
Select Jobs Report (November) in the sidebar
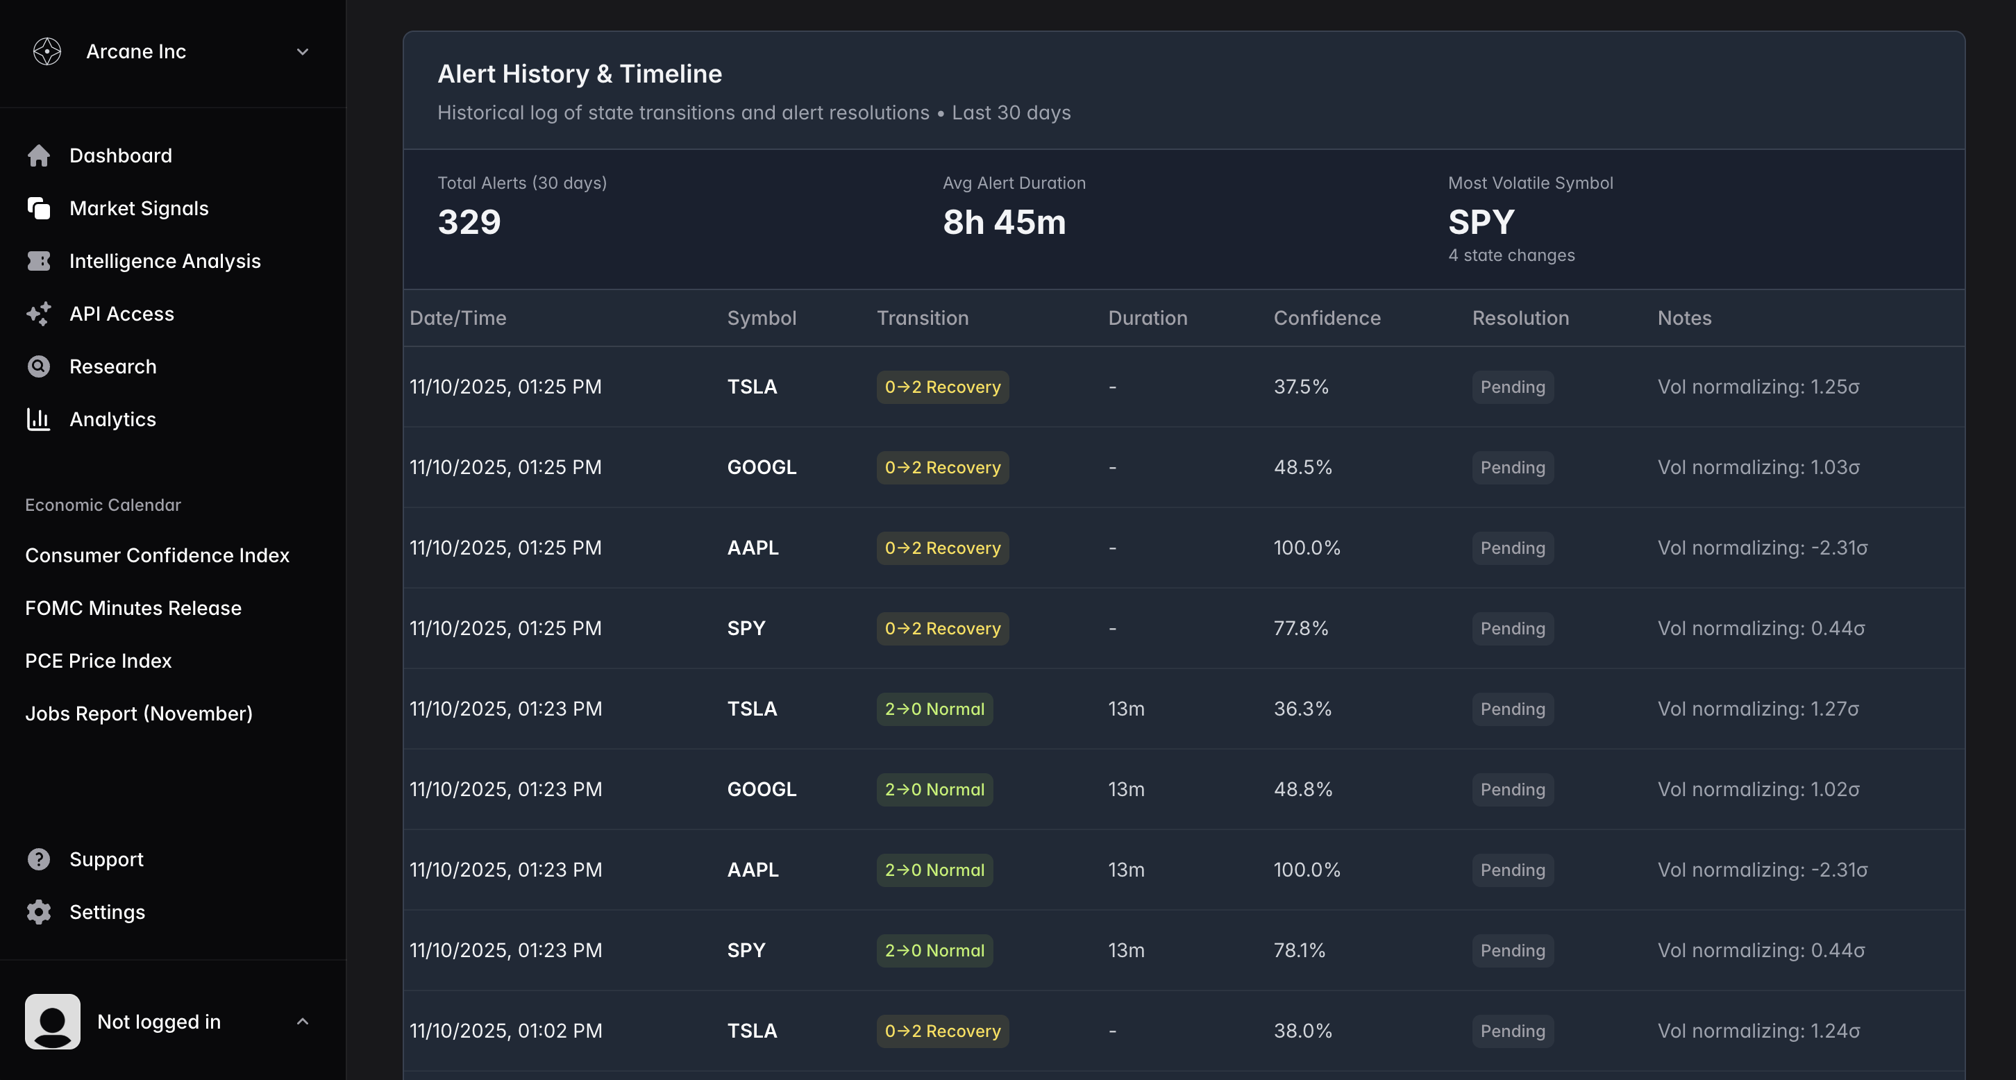139,713
